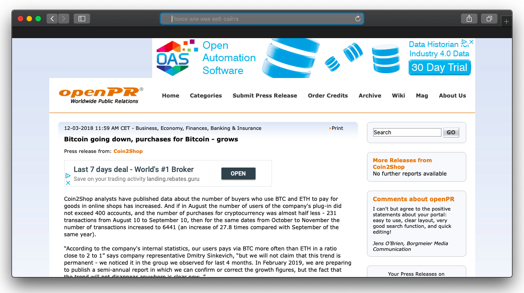Click the More Releases from Coin2Shop heading
Screen dimensions: 524x293
coord(402,164)
